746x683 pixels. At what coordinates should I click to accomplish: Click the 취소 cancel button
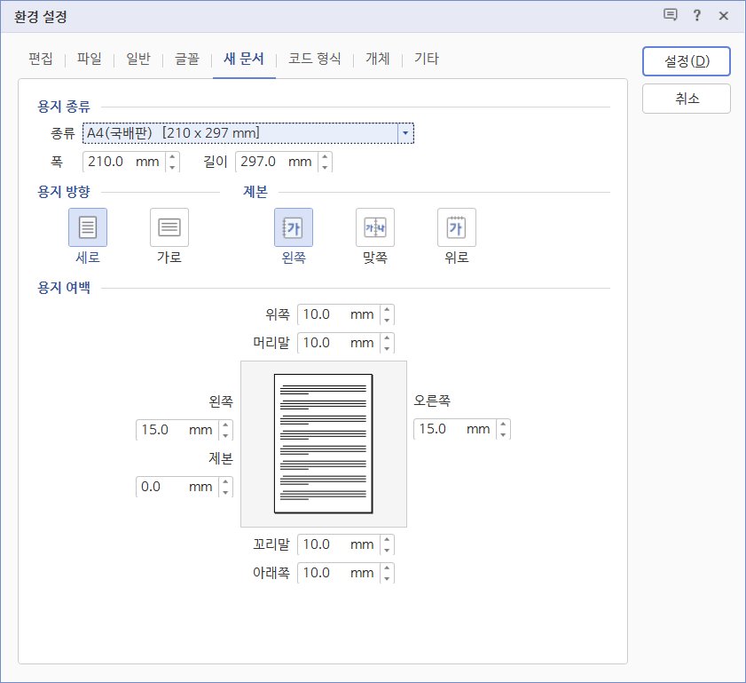pyautogui.click(x=687, y=99)
